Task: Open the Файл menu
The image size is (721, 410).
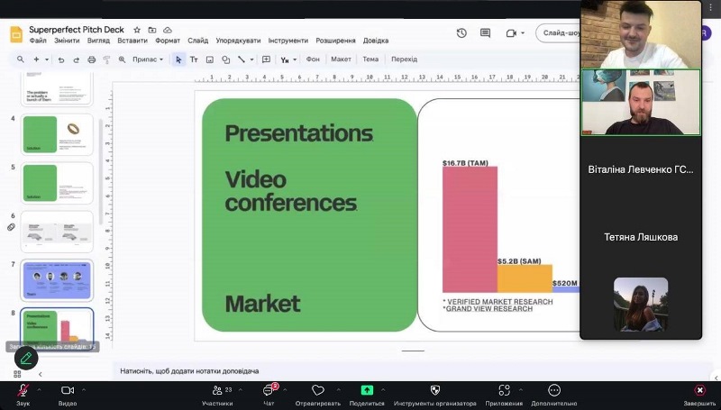Action: [x=38, y=41]
